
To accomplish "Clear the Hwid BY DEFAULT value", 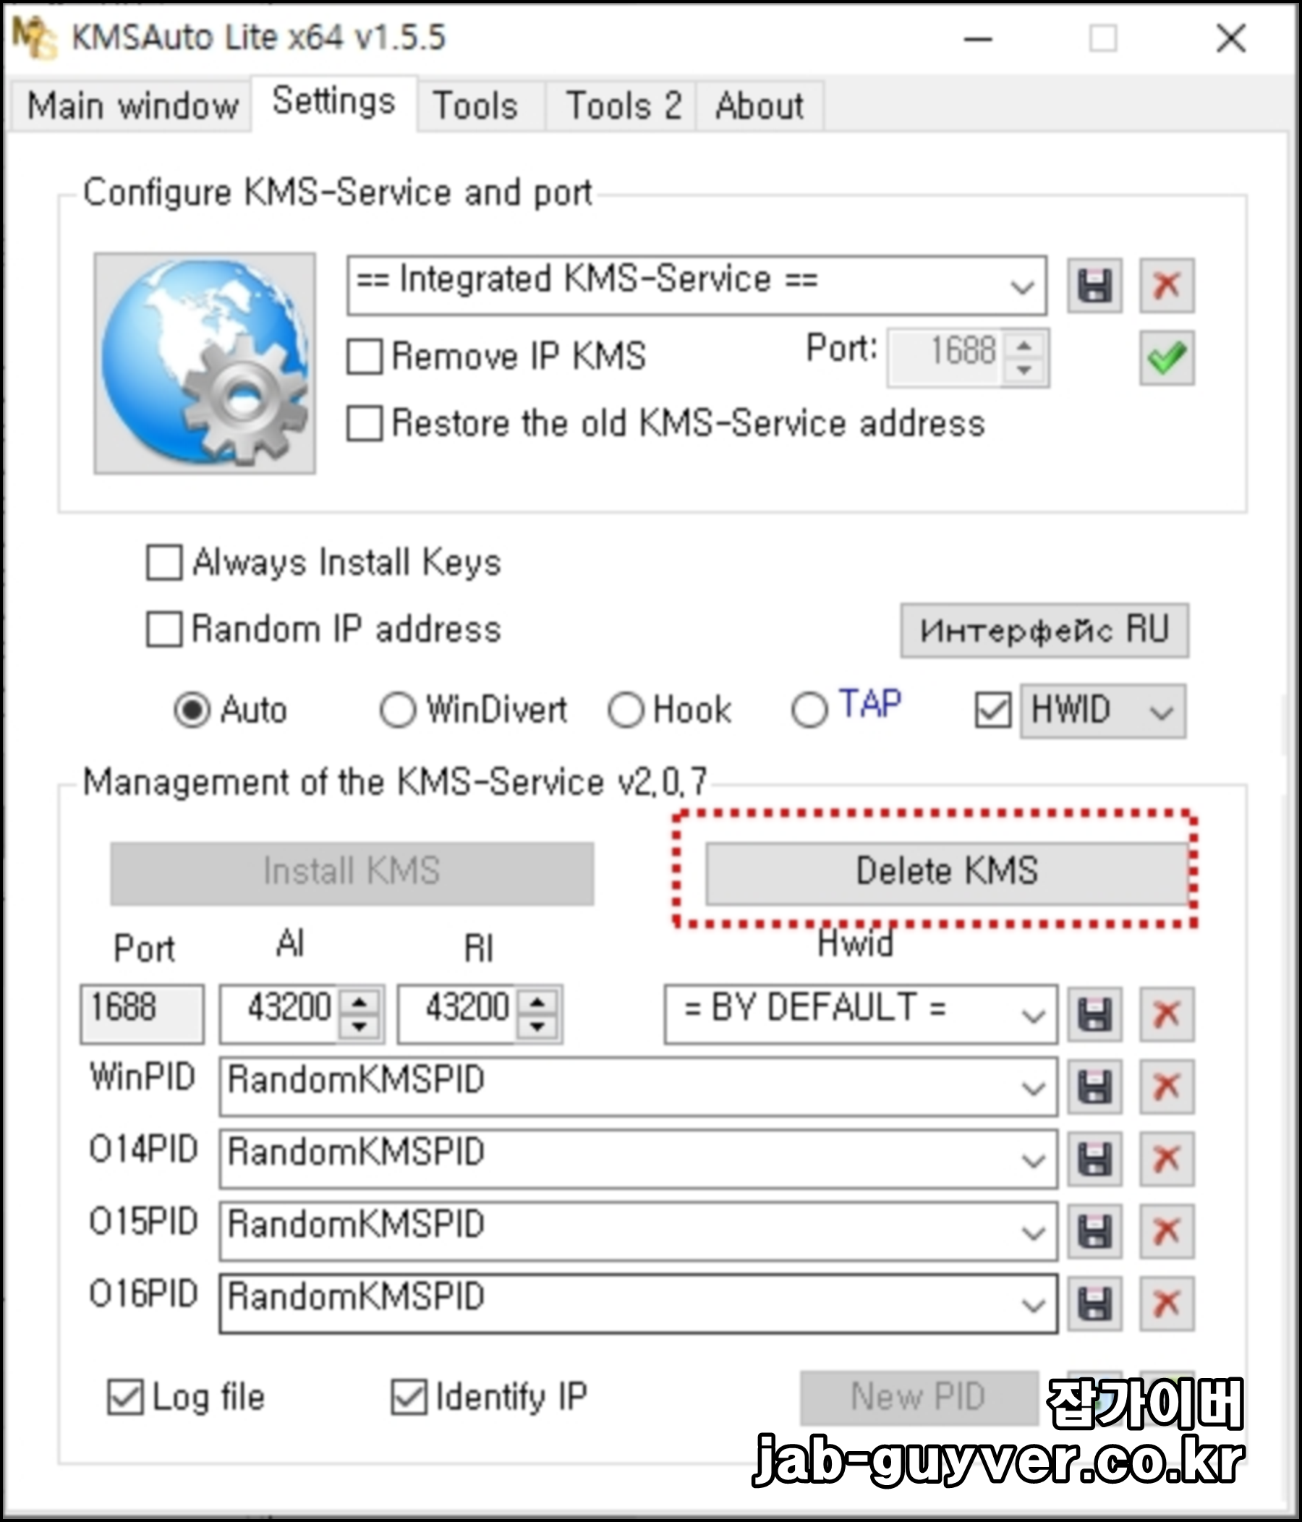I will point(1167,1014).
